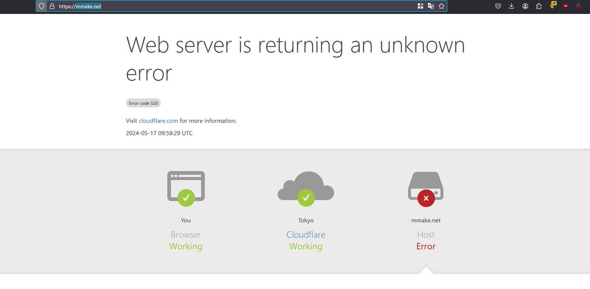The image size is (590, 289).
Task: Click the dimmed red extension icon
Action: coord(579,6)
